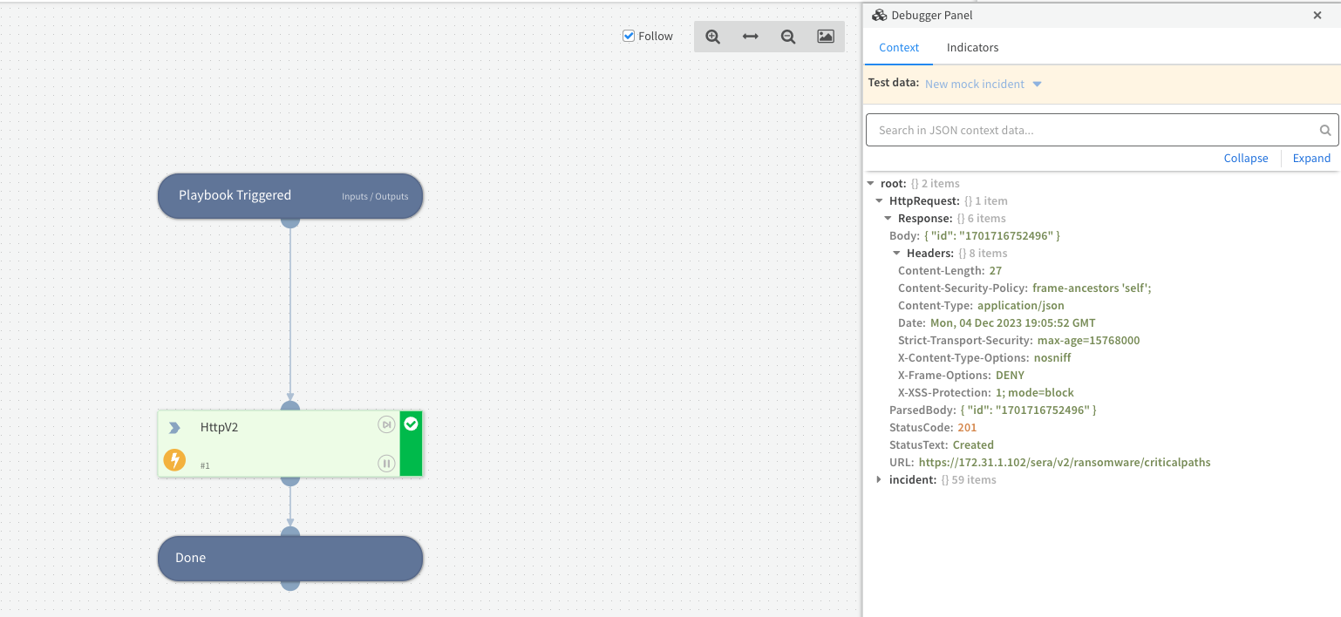
Task: Toggle the pause breakpoint on HttpV2
Action: [x=386, y=463]
